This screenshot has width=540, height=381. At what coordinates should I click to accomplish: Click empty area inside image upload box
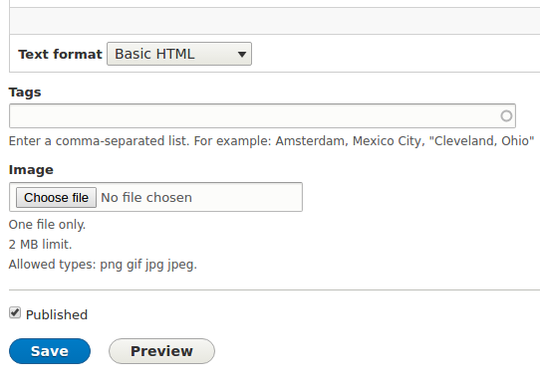pos(248,197)
